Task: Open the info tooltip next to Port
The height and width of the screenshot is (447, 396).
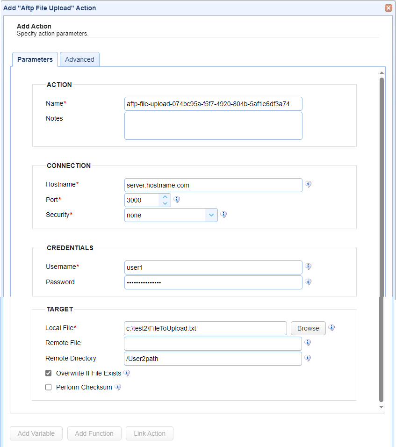Action: pos(177,199)
